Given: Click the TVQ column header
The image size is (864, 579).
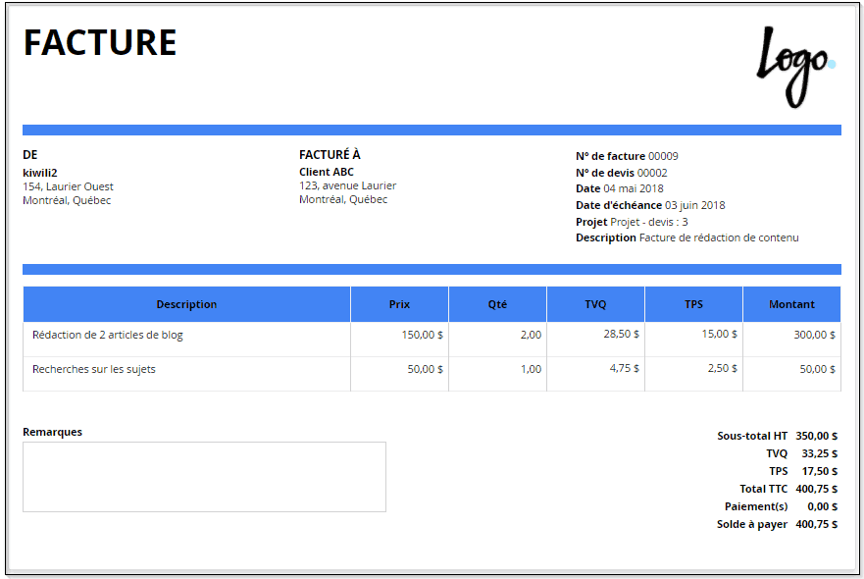Looking at the screenshot, I should coord(595,304).
